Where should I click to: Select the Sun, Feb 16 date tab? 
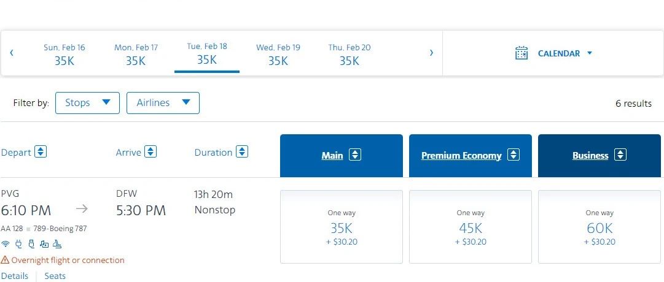click(64, 54)
